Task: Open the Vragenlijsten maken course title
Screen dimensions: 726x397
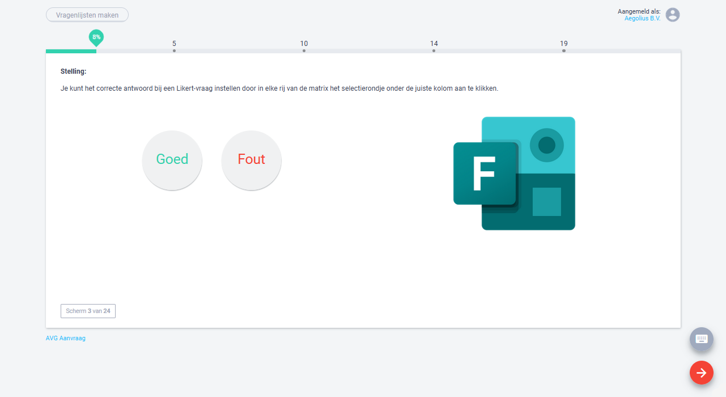Action: [x=87, y=15]
